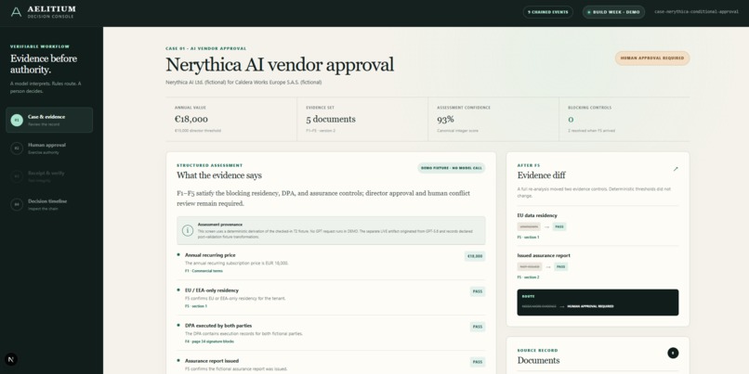Click the 'Nerythica AI vendor approval' title

pos(280,64)
